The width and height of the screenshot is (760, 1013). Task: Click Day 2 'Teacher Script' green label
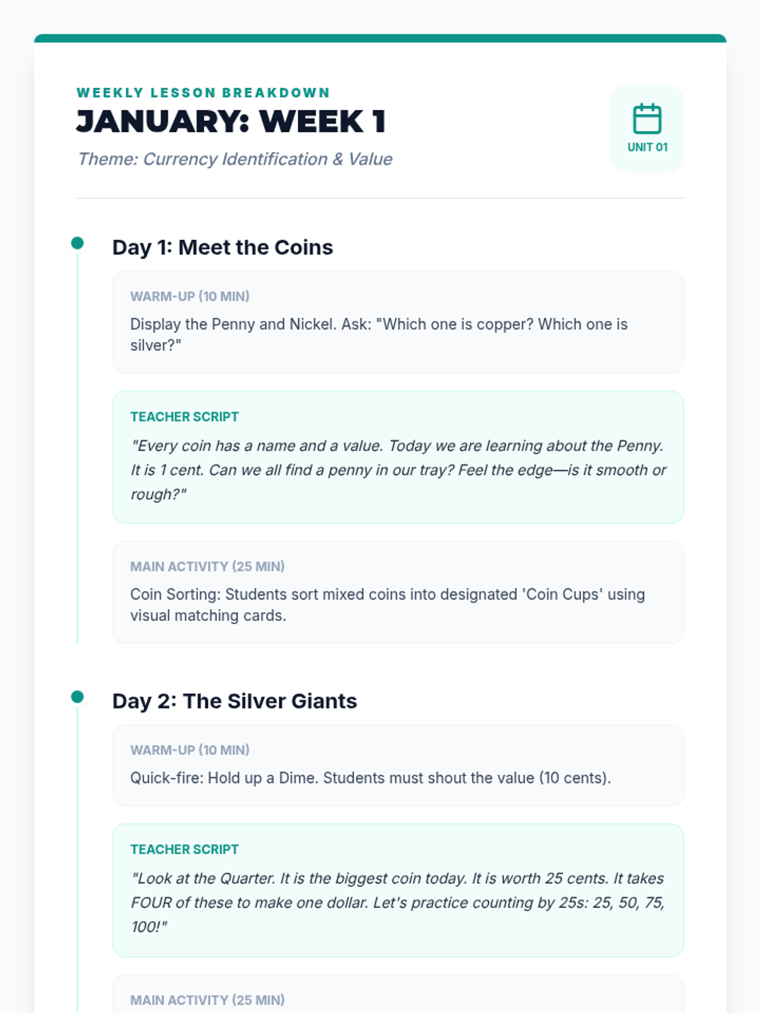(x=184, y=850)
